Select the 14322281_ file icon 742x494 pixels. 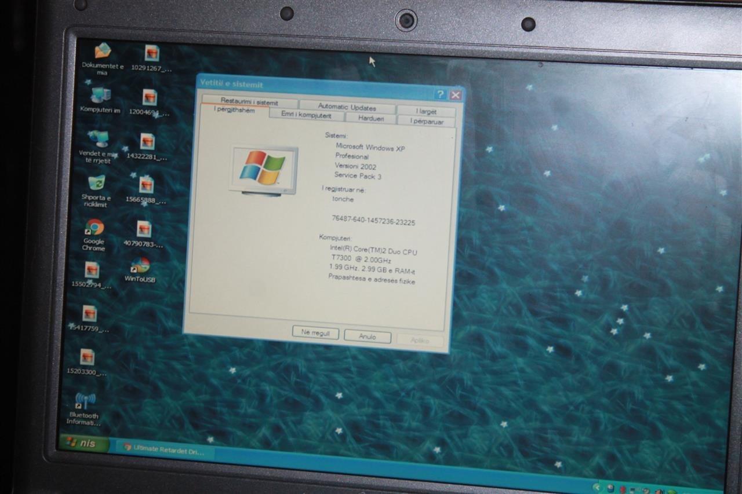click(147, 147)
